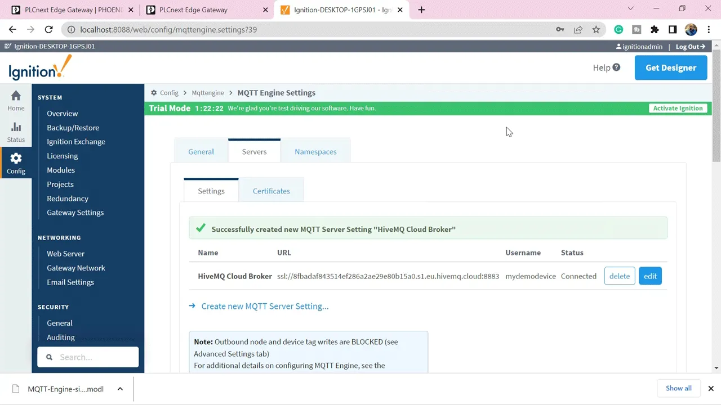The width and height of the screenshot is (721, 405).
Task: Click Show all downloads button
Action: pos(678,388)
